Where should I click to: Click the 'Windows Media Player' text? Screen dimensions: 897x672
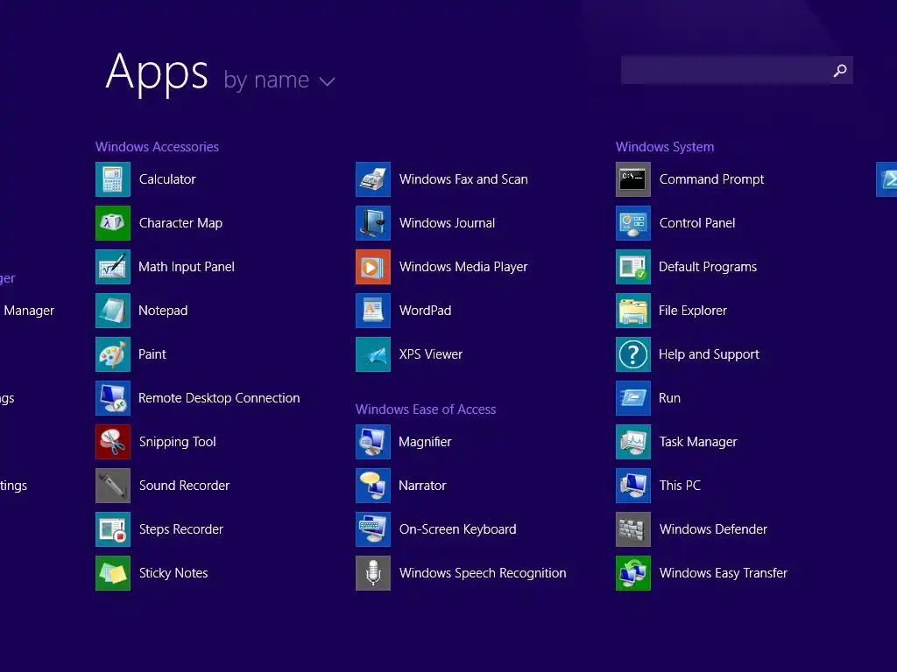pyautogui.click(x=463, y=267)
